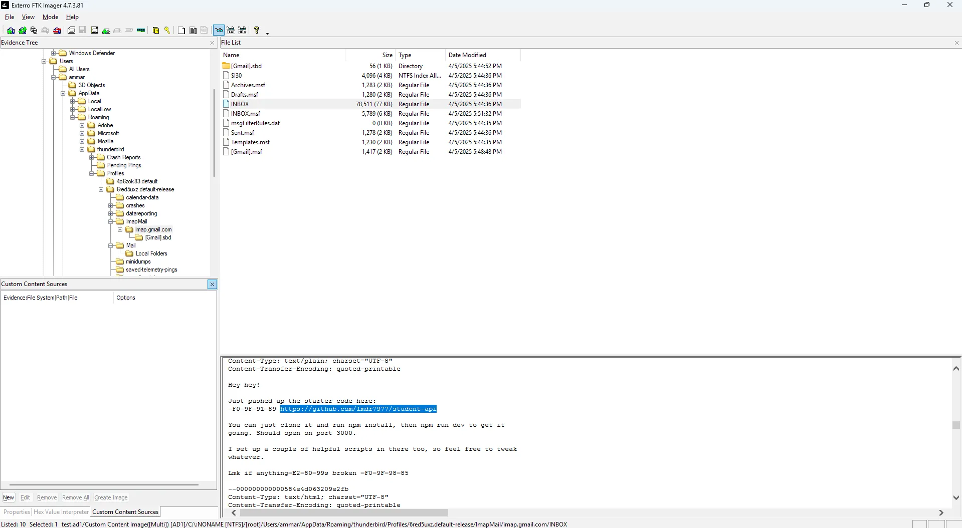The height and width of the screenshot is (528, 962).
Task: Click the Remove All Evidence Items icon
Action: click(57, 31)
